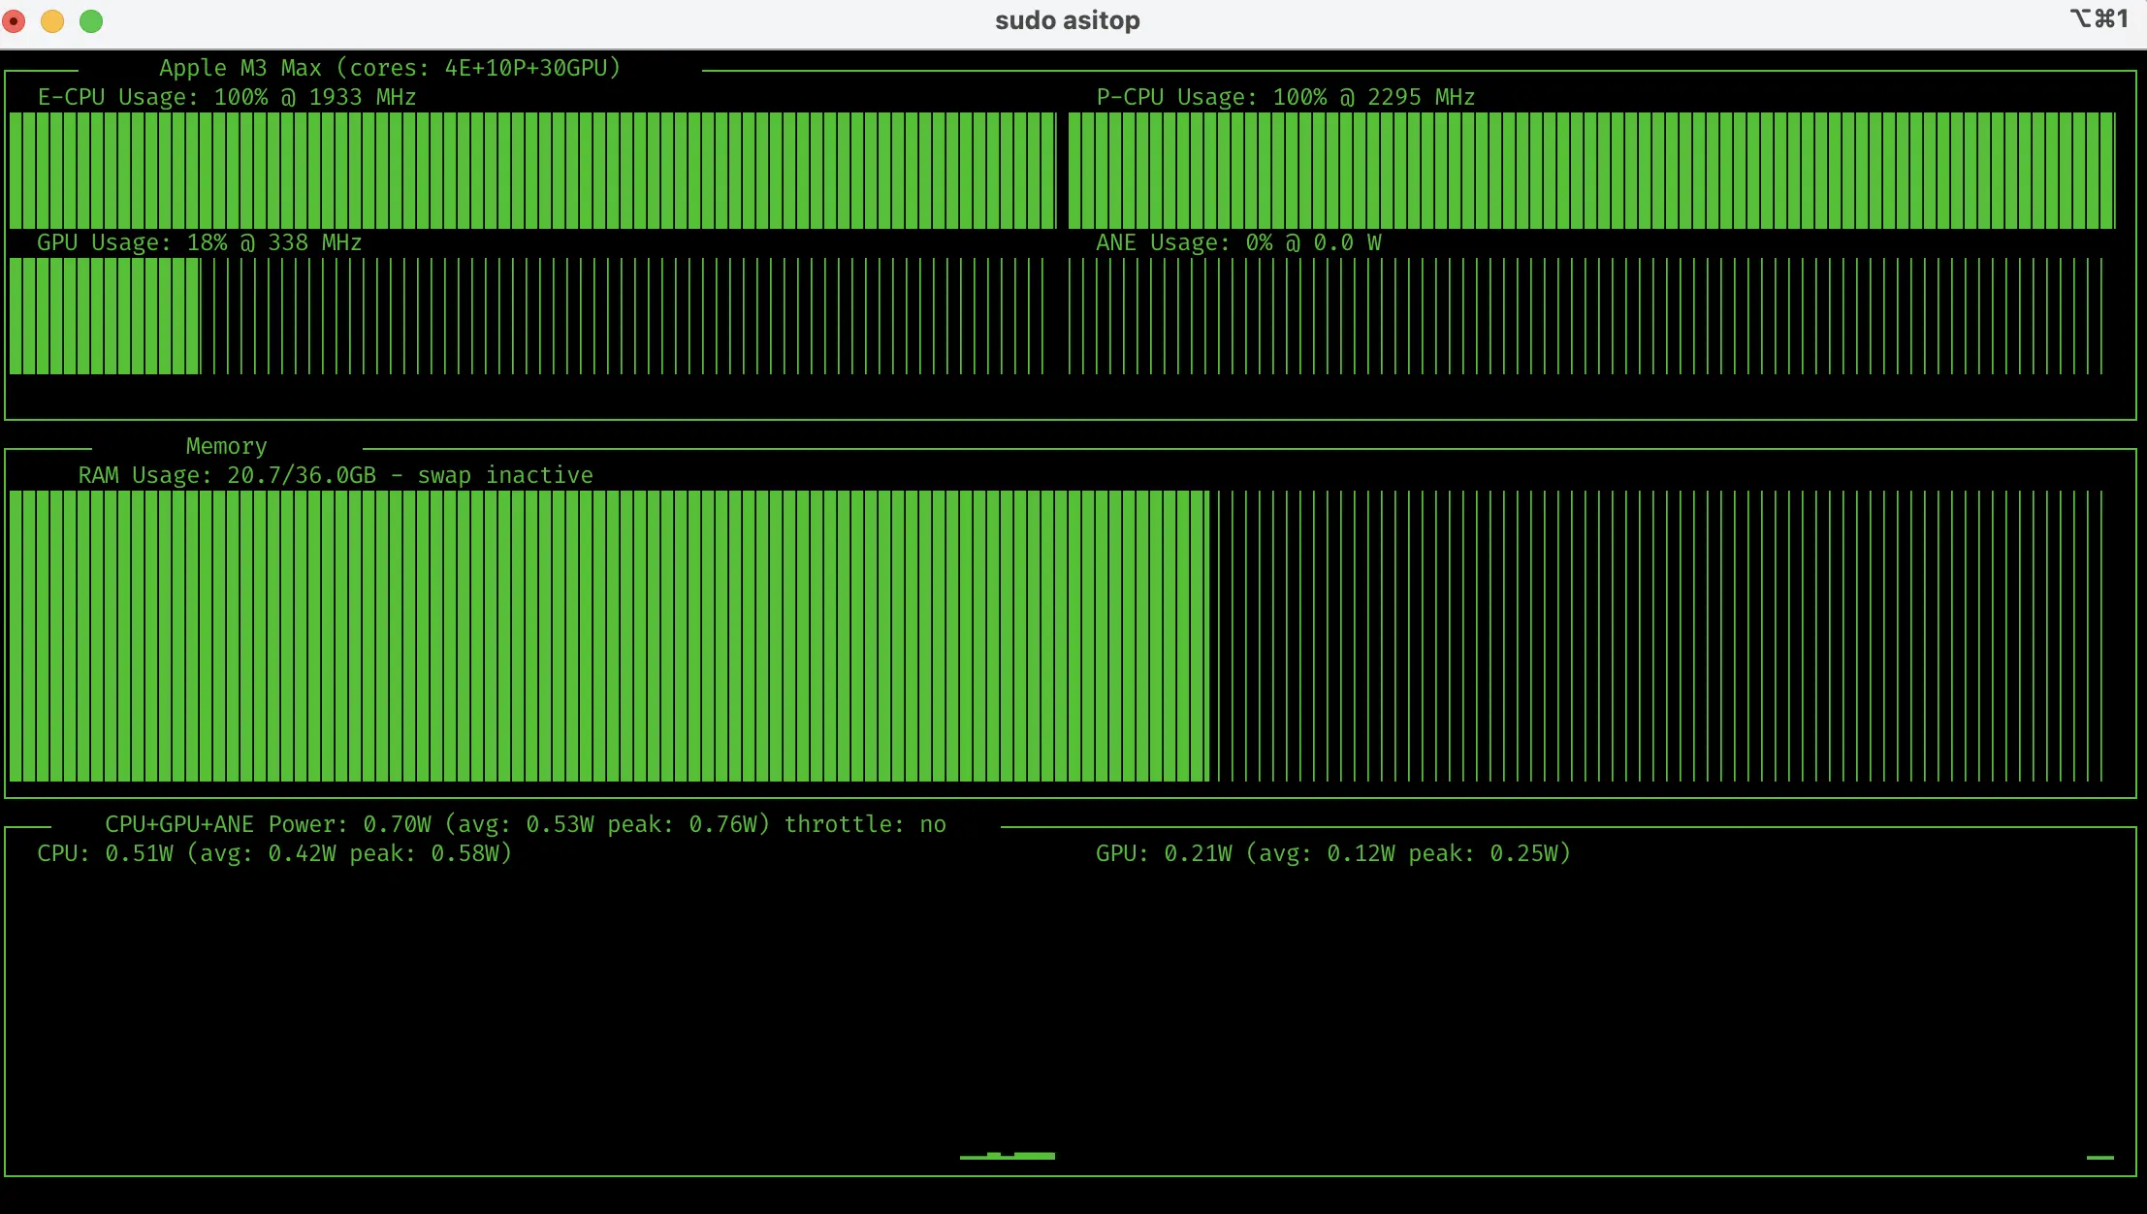
Task: Click inside the P-CPU usage bar
Action: coord(1590,171)
